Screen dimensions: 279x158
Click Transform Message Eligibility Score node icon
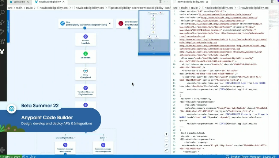click(86, 88)
